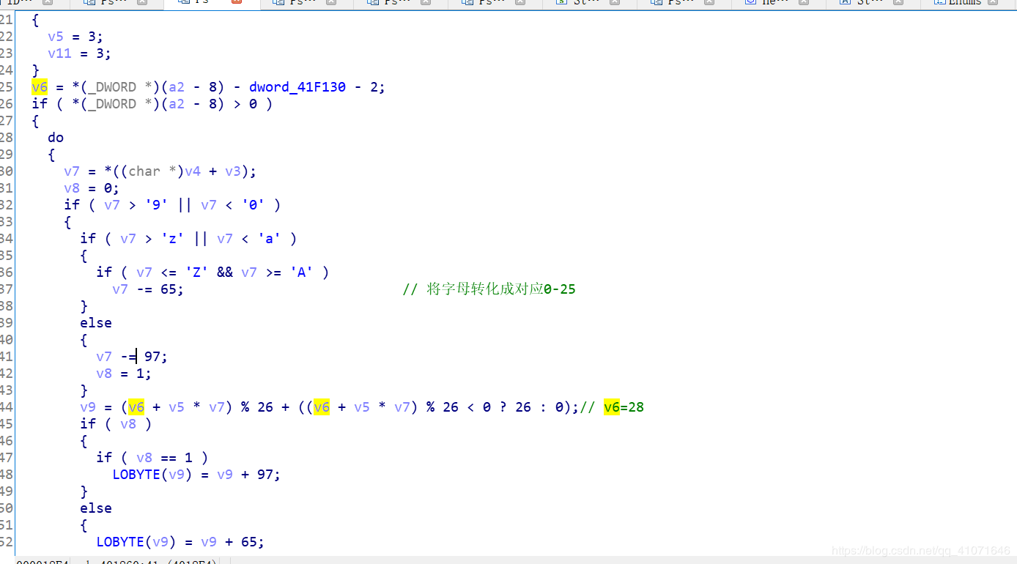The image size is (1017, 564).
Task: Click the v6=28 comment on line 44
Action: pyautogui.click(x=623, y=407)
